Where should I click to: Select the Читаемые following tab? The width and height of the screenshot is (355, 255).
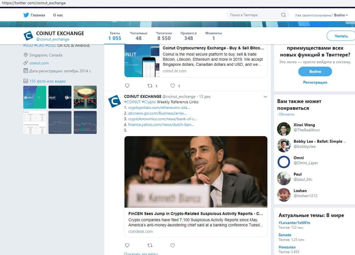[x=138, y=36]
